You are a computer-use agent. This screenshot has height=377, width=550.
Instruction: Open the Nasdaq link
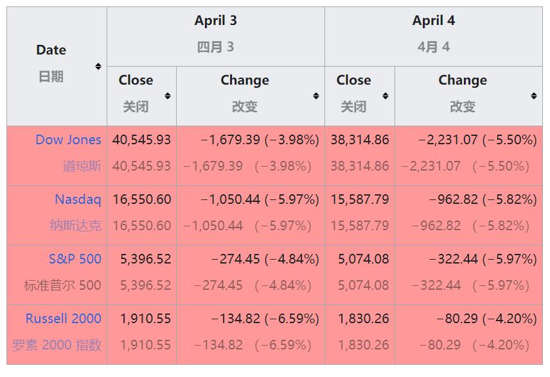(78, 199)
